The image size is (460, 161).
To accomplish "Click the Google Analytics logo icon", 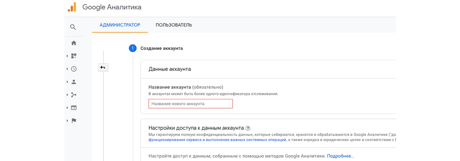I will tap(72, 7).
